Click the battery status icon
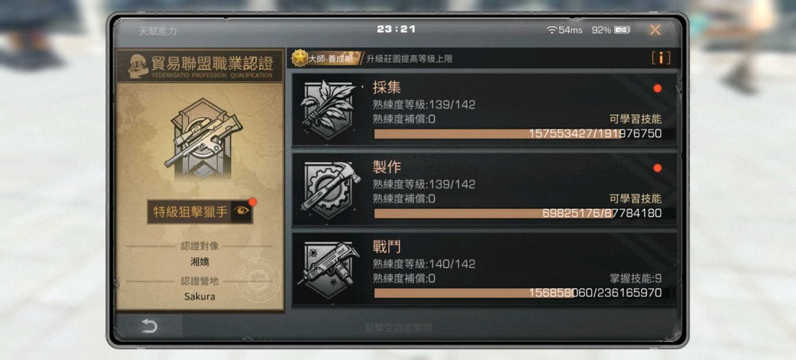 pos(622,30)
